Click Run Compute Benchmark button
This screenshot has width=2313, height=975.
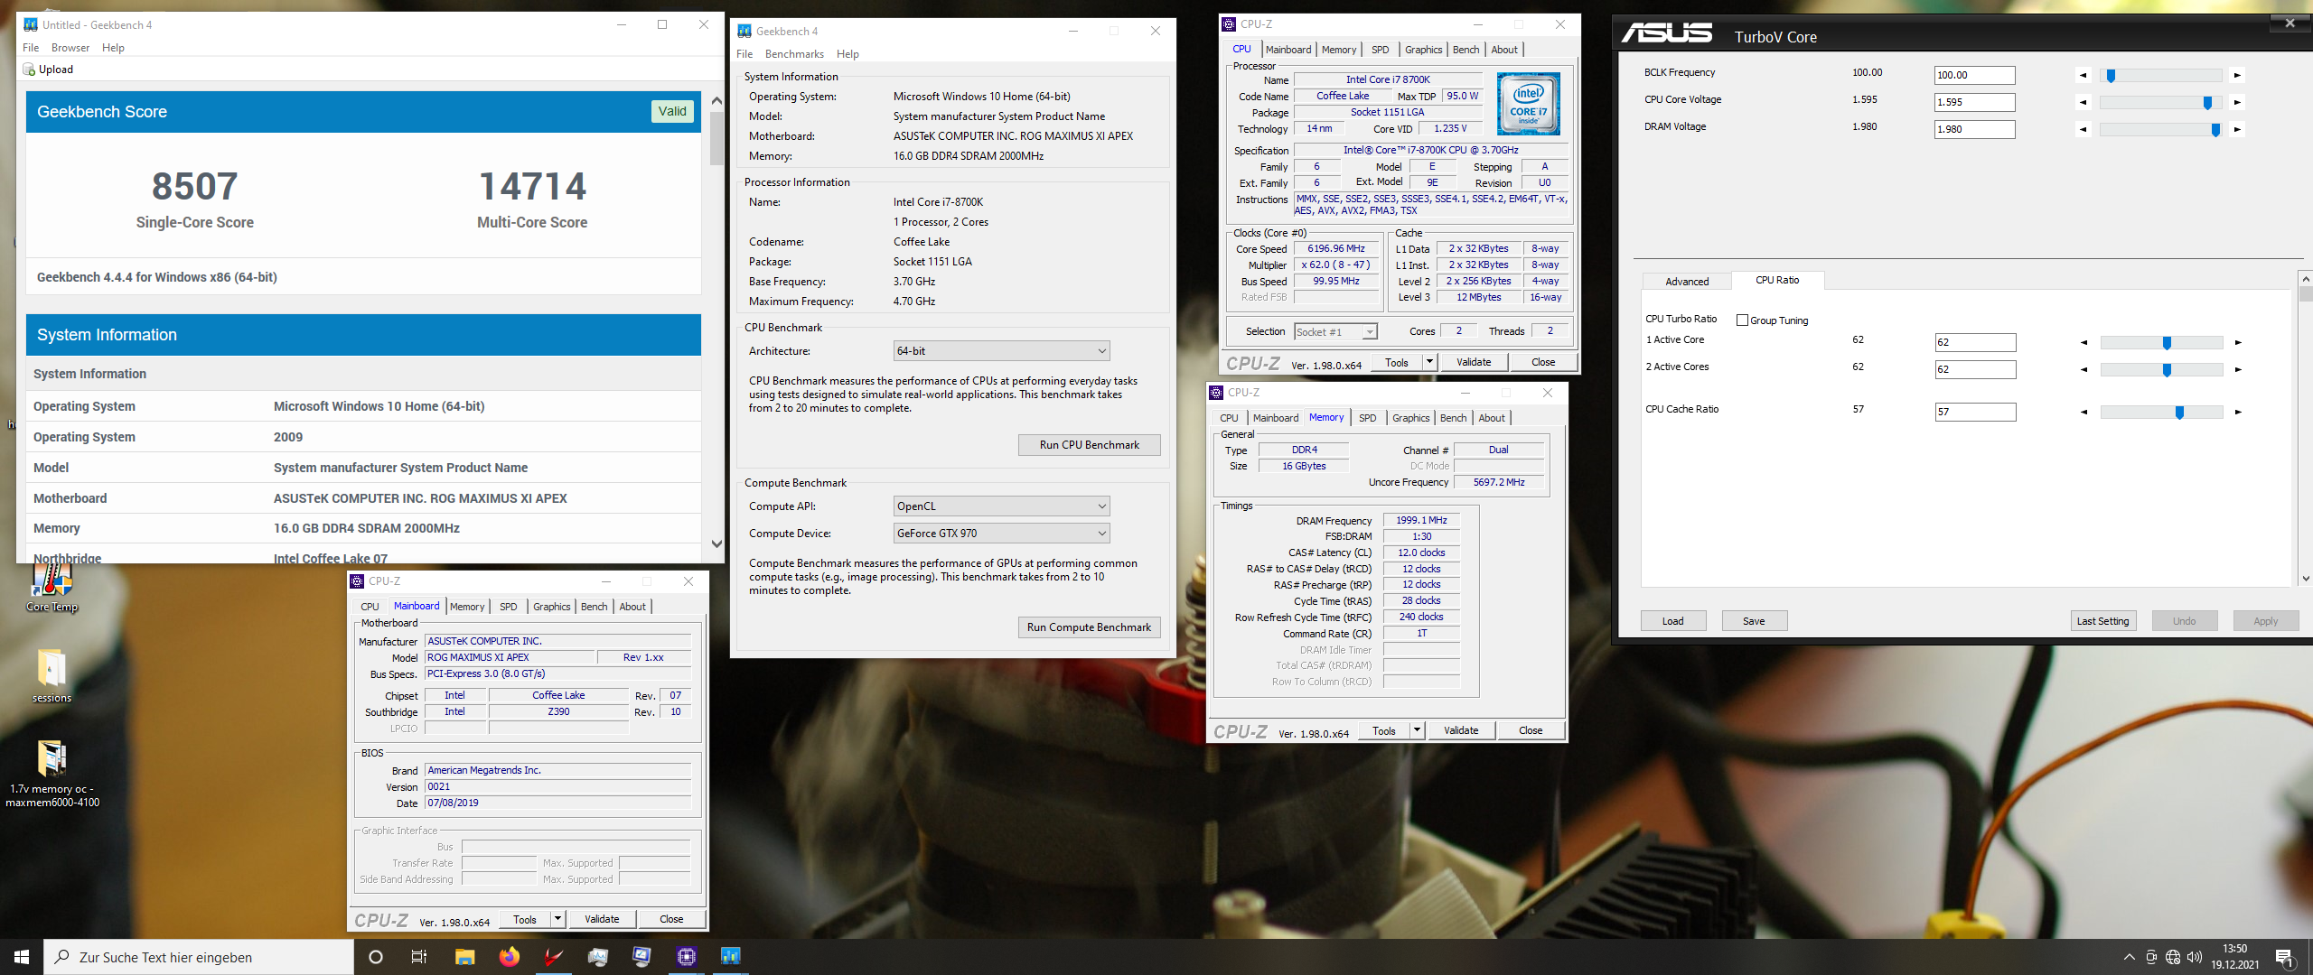[x=1089, y=627]
